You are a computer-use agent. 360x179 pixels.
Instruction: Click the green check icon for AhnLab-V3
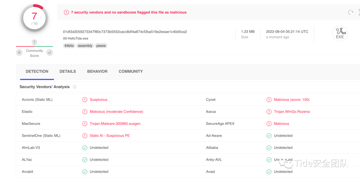pyautogui.click(x=85, y=148)
